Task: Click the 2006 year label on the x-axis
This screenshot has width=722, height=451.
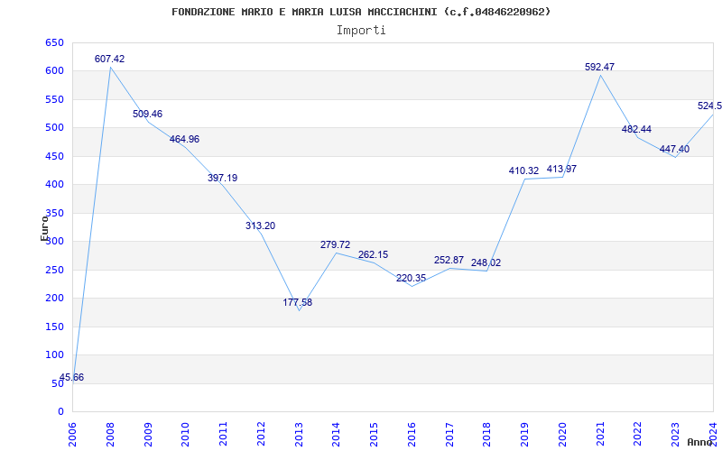Action: [72, 434]
